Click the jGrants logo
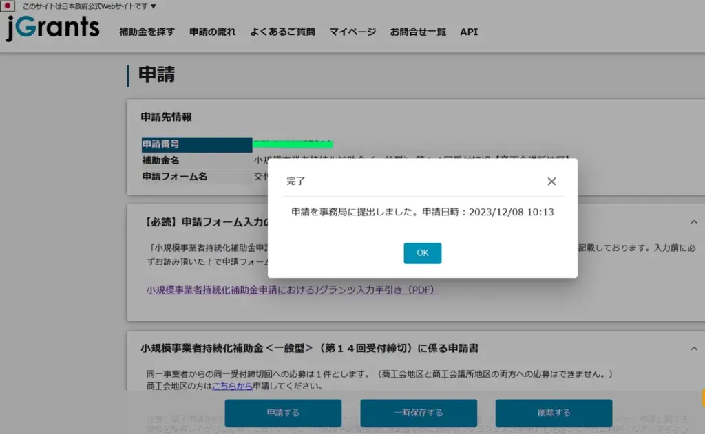 (x=53, y=28)
